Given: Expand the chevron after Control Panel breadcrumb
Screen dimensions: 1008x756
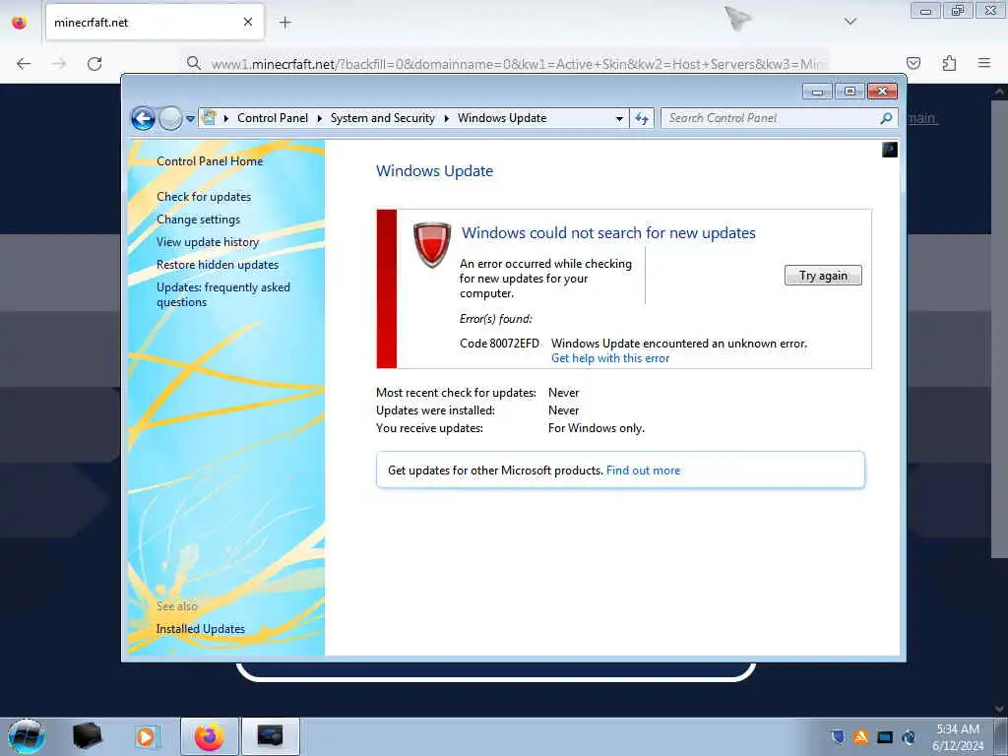Looking at the screenshot, I should 320,118.
